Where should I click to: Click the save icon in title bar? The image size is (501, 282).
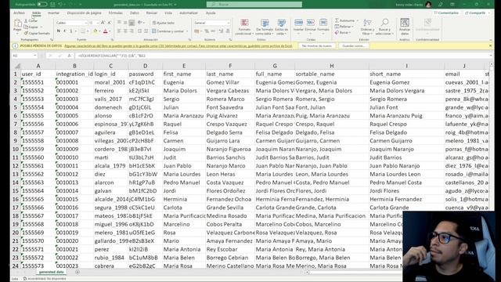[52, 5]
